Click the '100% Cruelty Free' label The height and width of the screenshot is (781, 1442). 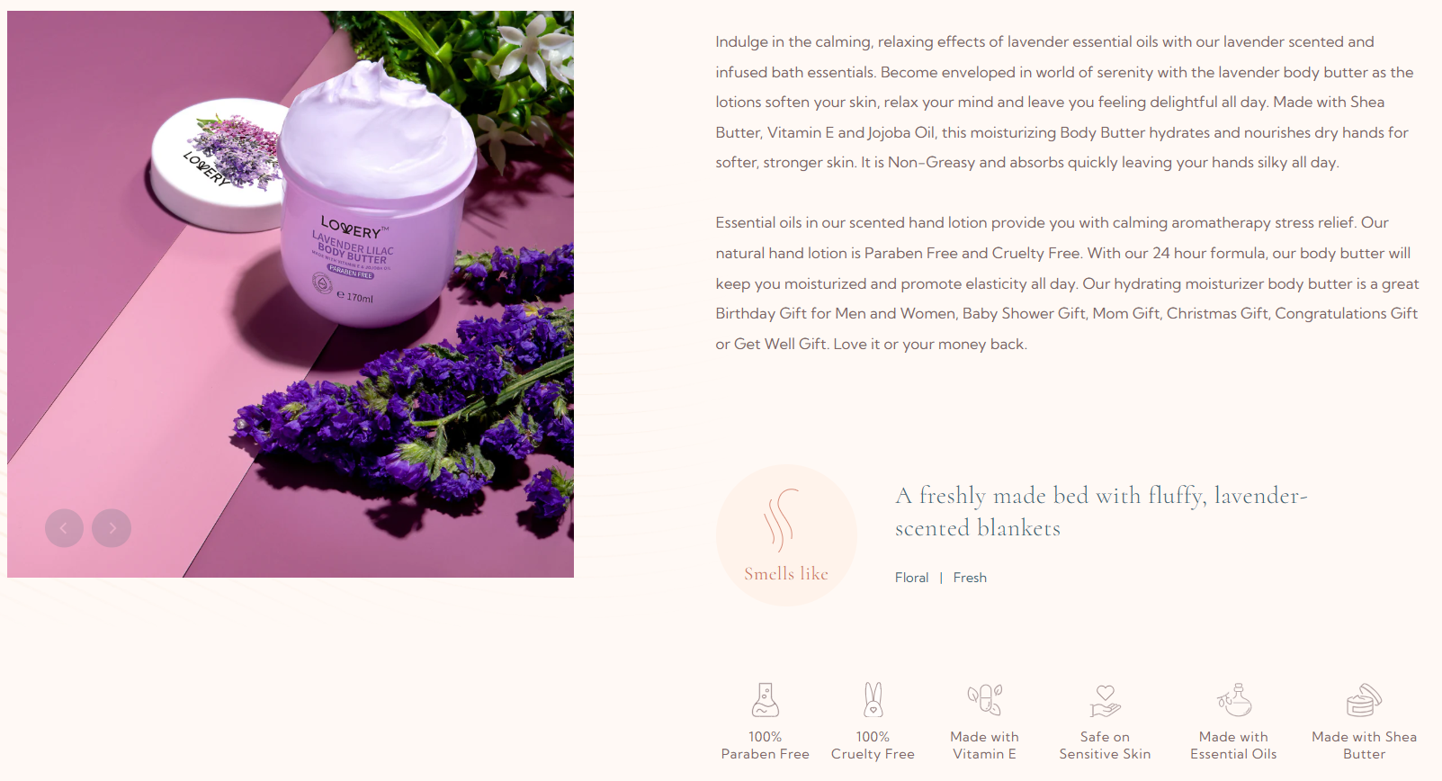(873, 745)
